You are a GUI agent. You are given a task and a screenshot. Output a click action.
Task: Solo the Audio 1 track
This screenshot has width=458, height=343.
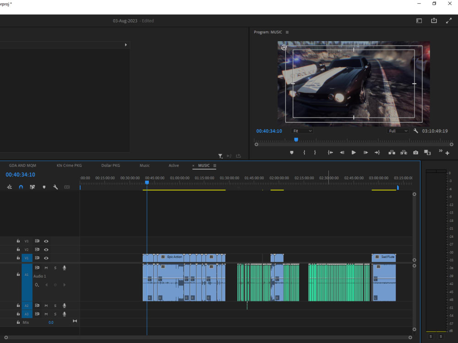pyautogui.click(x=55, y=268)
